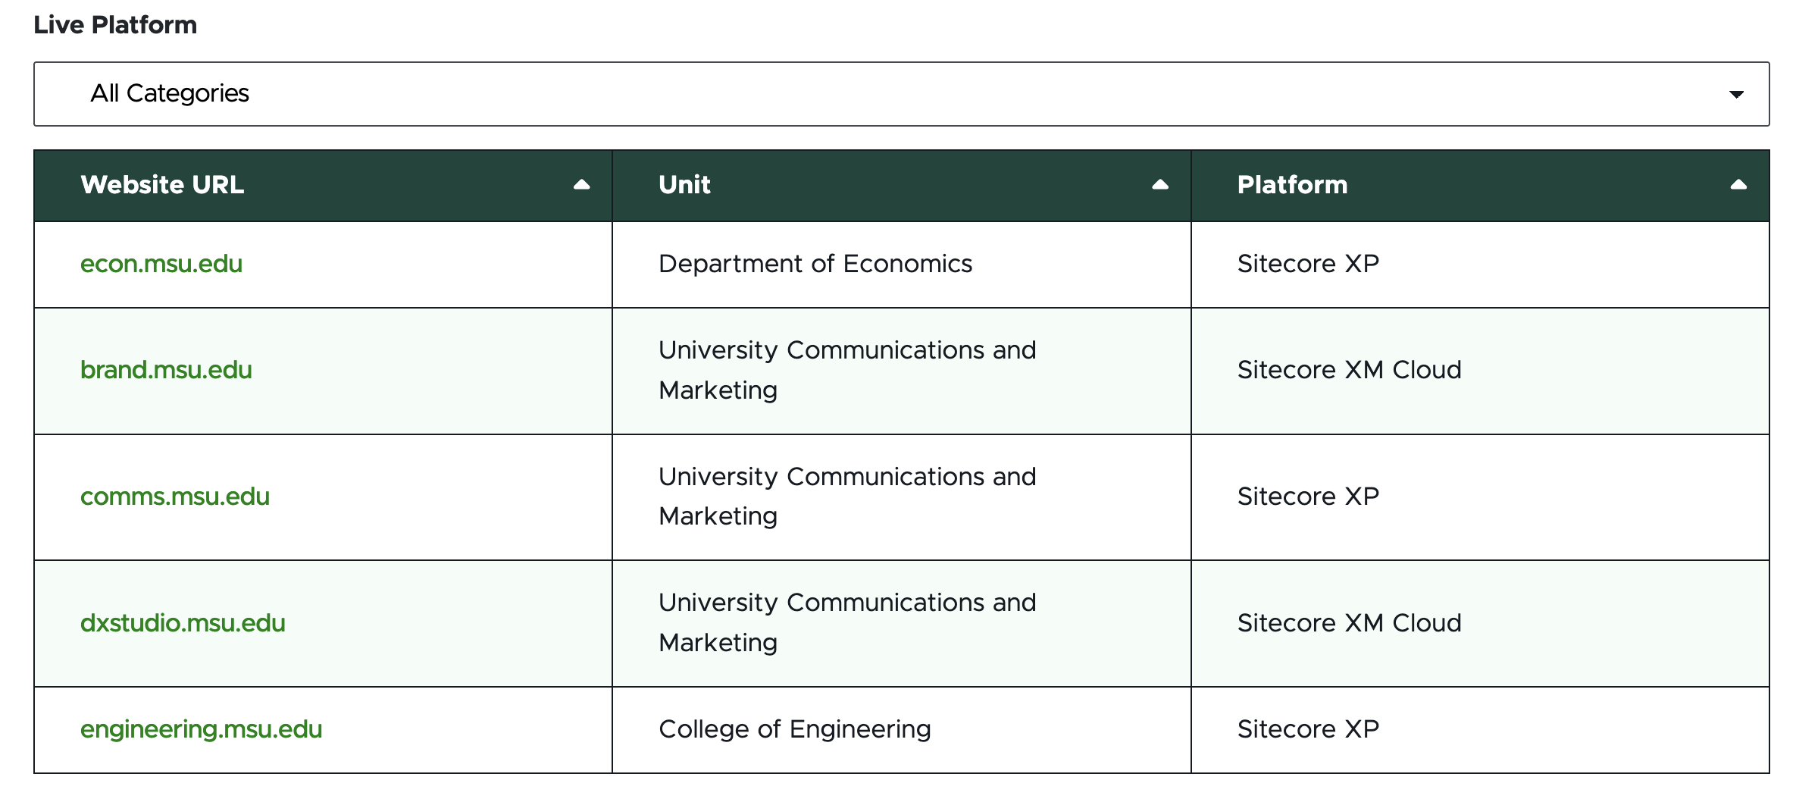Sort by Unit arrow icon
Viewport: 1796px width, 799px height.
point(1159,184)
